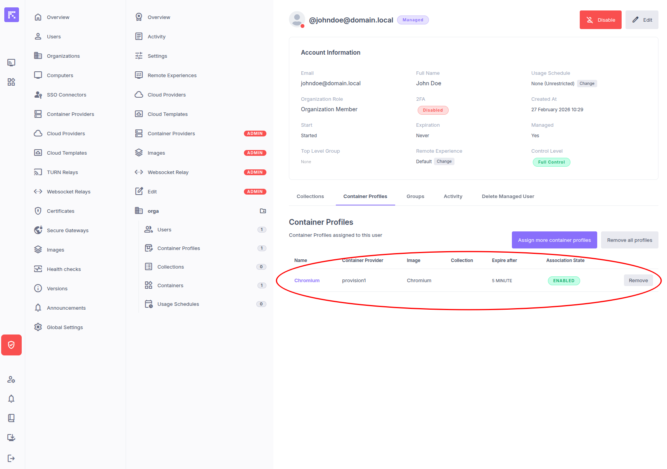Open the Chromium profile link
Viewport: 667px width, 469px height.
pos(307,281)
